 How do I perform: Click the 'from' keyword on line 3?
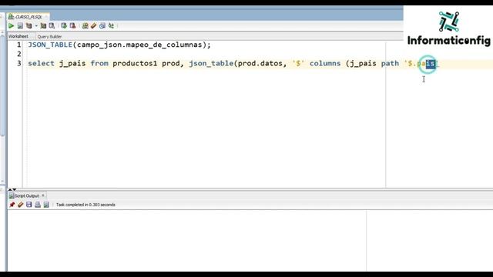click(x=99, y=63)
